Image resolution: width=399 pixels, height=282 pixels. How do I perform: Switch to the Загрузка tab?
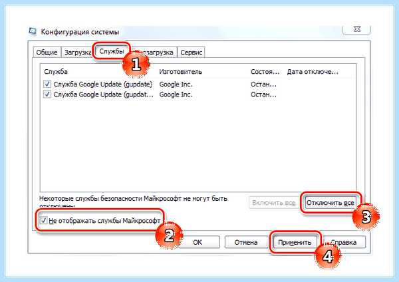[77, 52]
